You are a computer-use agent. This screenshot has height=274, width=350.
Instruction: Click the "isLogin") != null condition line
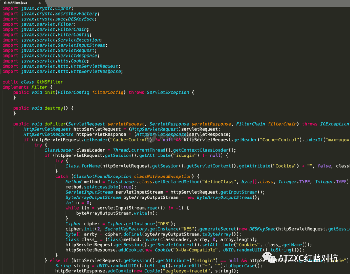coord(136,155)
